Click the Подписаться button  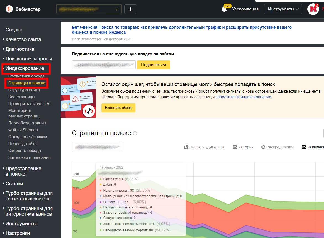(154, 65)
